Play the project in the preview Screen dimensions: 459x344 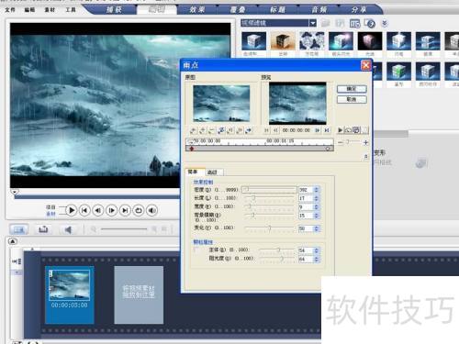[72, 210]
